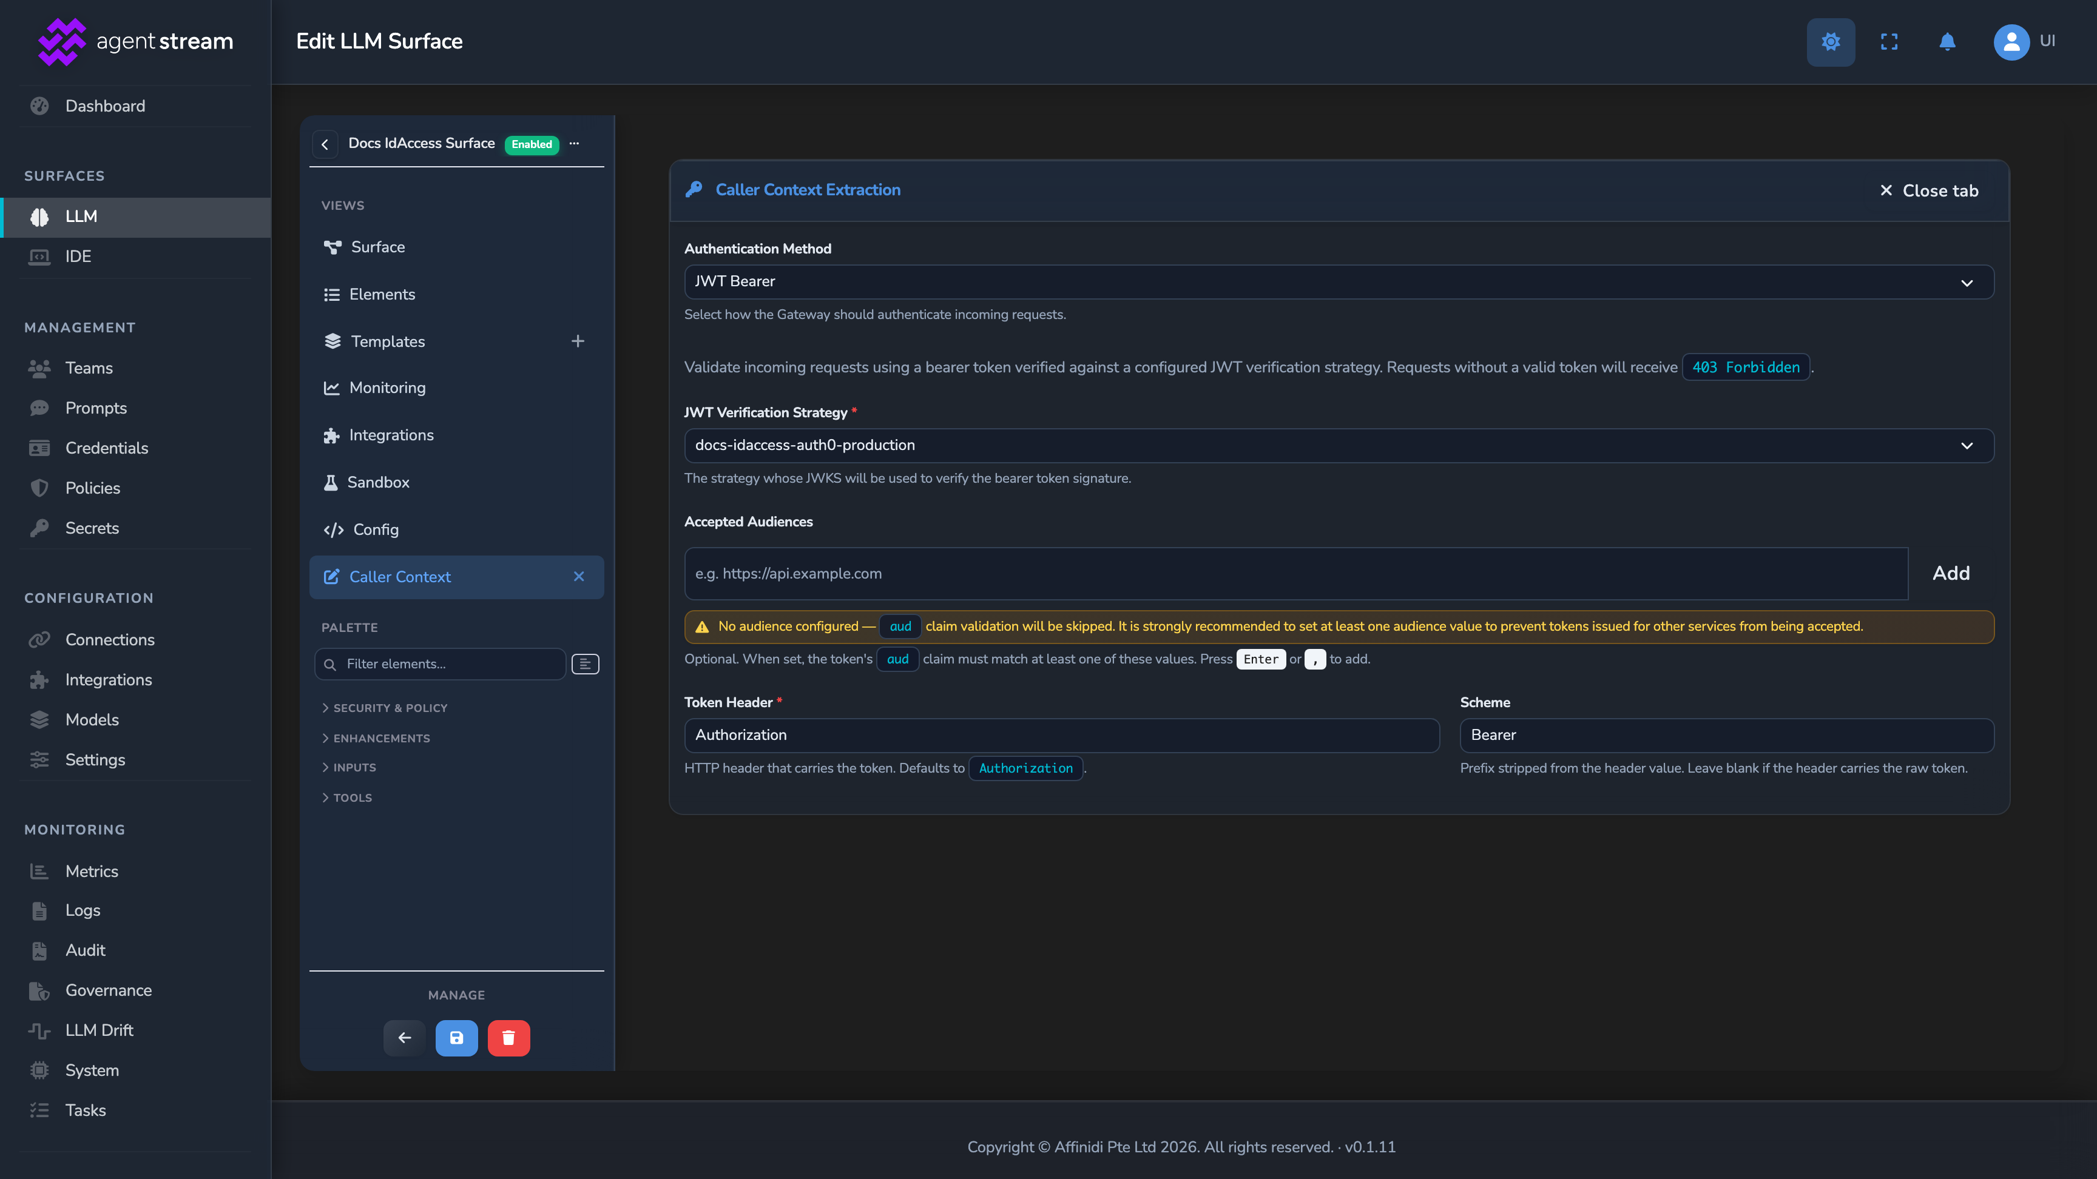
Task: Open the notifications bell
Action: [1947, 41]
